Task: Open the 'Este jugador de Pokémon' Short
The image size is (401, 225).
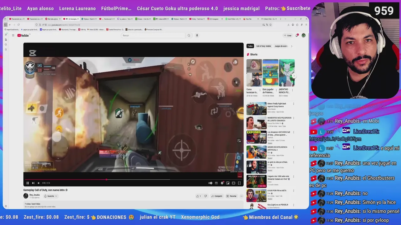Action: (x=270, y=73)
